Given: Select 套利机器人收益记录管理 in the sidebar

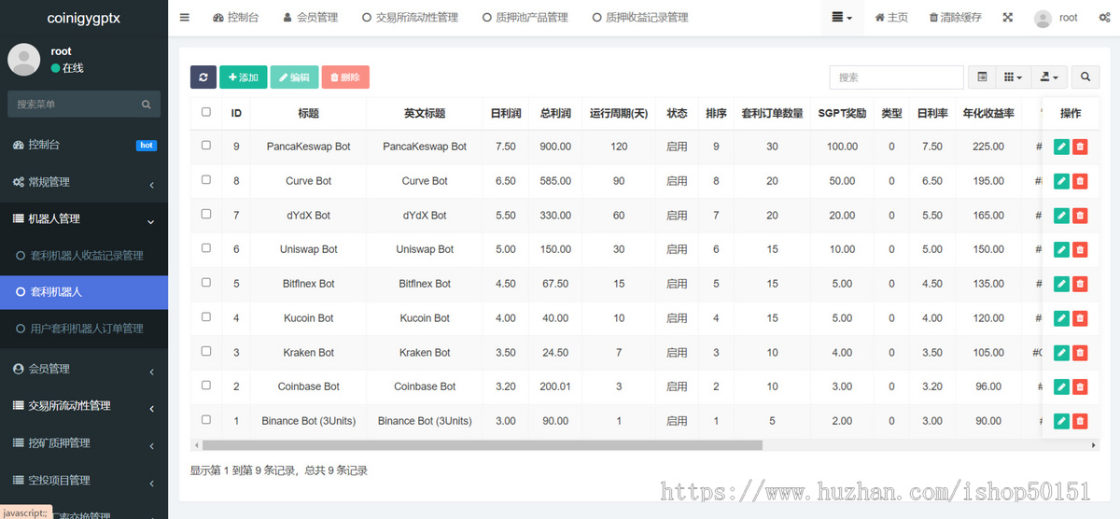Looking at the screenshot, I should [x=84, y=255].
